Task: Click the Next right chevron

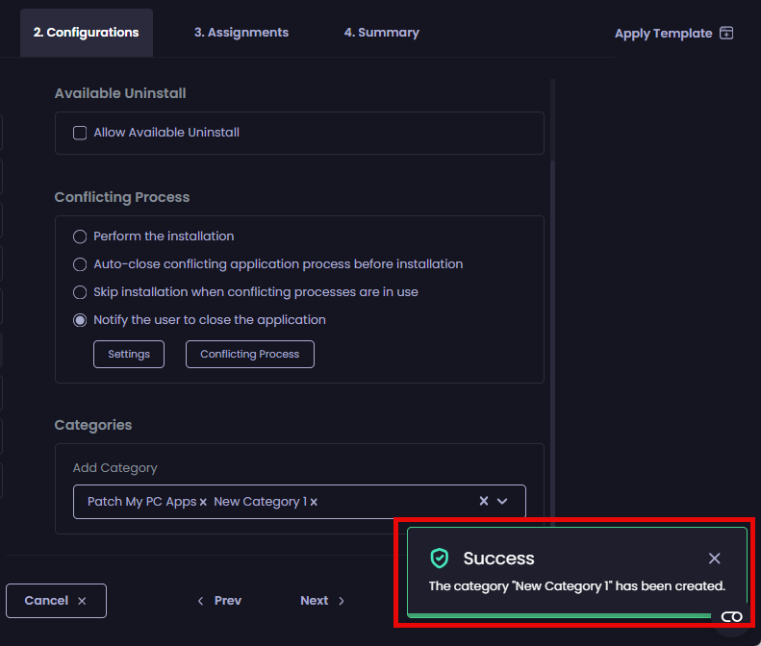Action: (x=341, y=601)
